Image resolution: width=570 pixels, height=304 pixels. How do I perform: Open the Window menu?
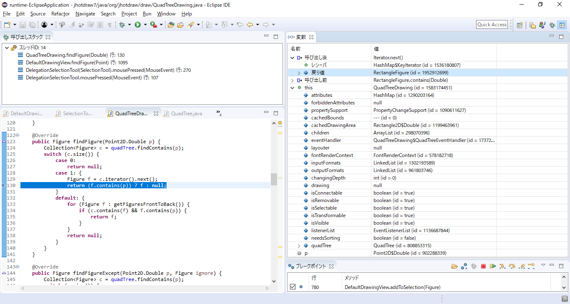pos(166,14)
